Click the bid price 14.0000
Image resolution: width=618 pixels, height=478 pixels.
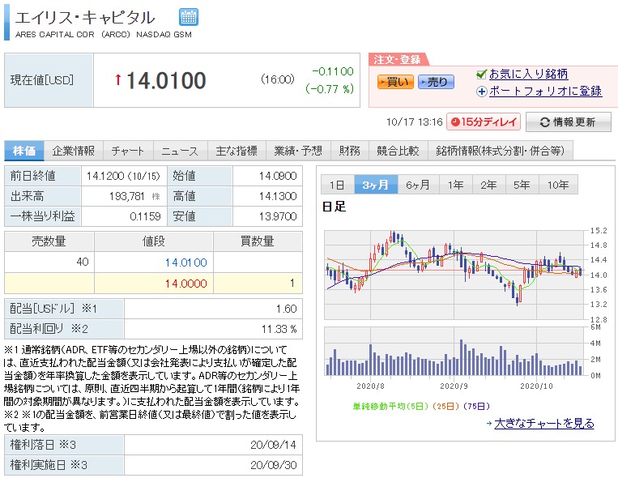[x=186, y=284]
